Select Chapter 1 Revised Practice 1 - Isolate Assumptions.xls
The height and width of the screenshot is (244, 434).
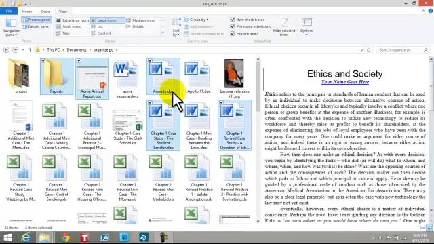pyautogui.click(x=199, y=177)
